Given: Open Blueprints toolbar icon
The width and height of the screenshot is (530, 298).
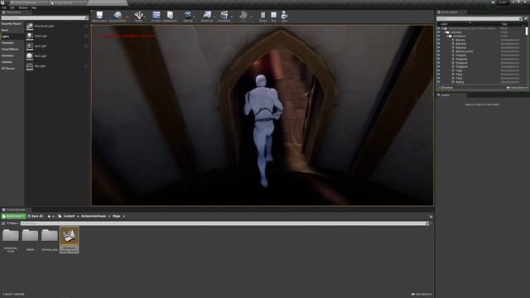Looking at the screenshot, I should point(207,16).
